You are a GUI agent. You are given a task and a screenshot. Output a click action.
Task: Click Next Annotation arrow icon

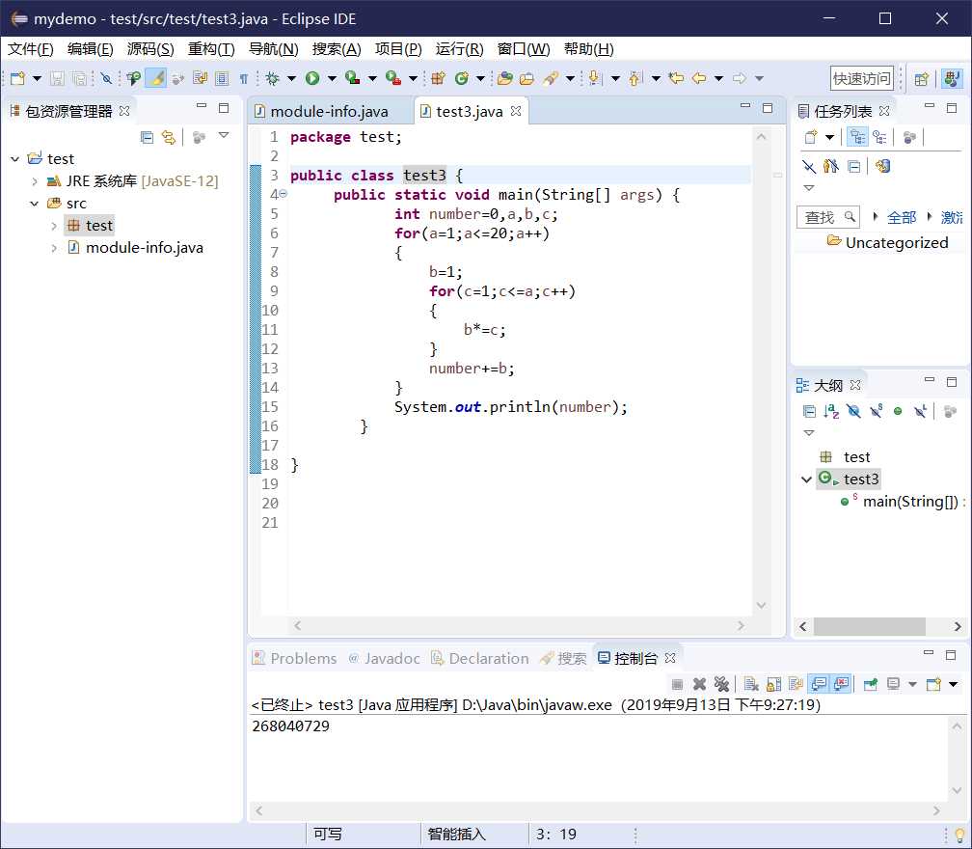pos(594,78)
